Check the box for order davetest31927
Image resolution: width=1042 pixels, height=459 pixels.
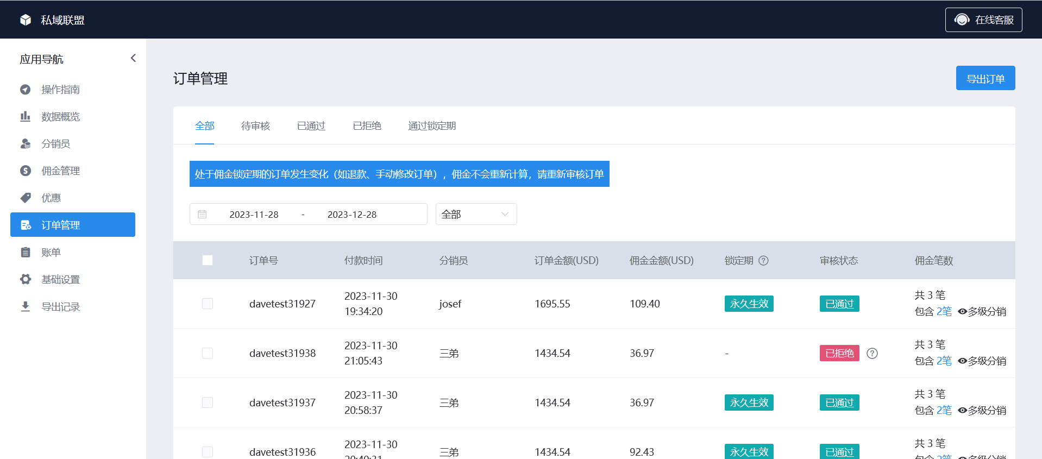click(x=208, y=304)
